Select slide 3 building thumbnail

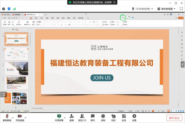pos(16,68)
